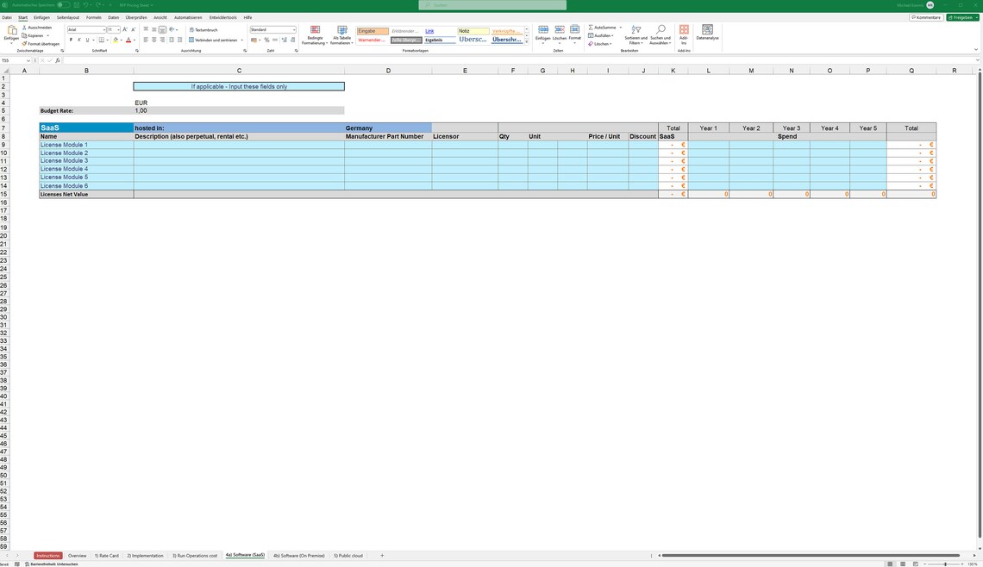Switch to the Formeln ribbon tab
This screenshot has width=983, height=567.
(x=93, y=16)
